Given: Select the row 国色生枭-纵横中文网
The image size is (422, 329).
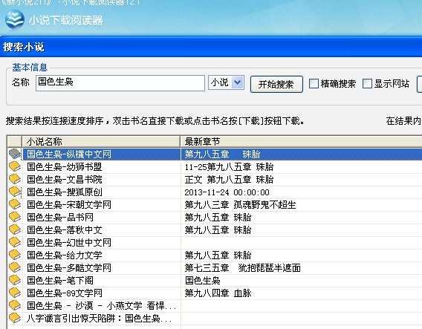Looking at the screenshot, I should (x=214, y=154).
